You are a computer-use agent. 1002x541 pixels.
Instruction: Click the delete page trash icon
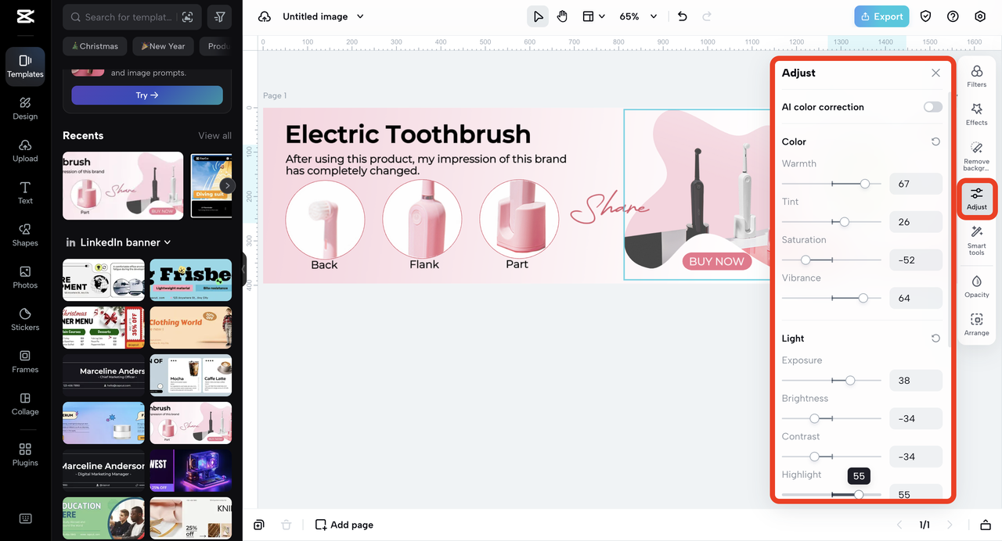(287, 525)
